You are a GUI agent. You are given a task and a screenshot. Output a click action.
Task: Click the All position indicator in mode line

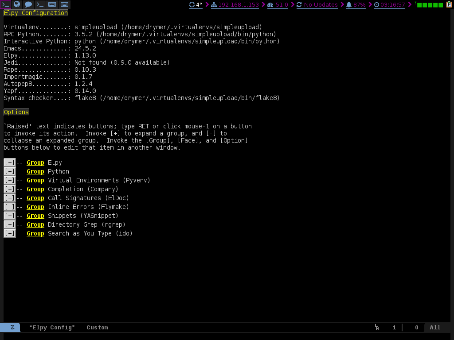(435, 327)
